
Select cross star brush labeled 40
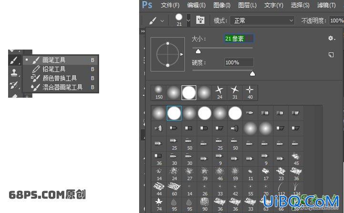pyautogui.click(x=250, y=92)
